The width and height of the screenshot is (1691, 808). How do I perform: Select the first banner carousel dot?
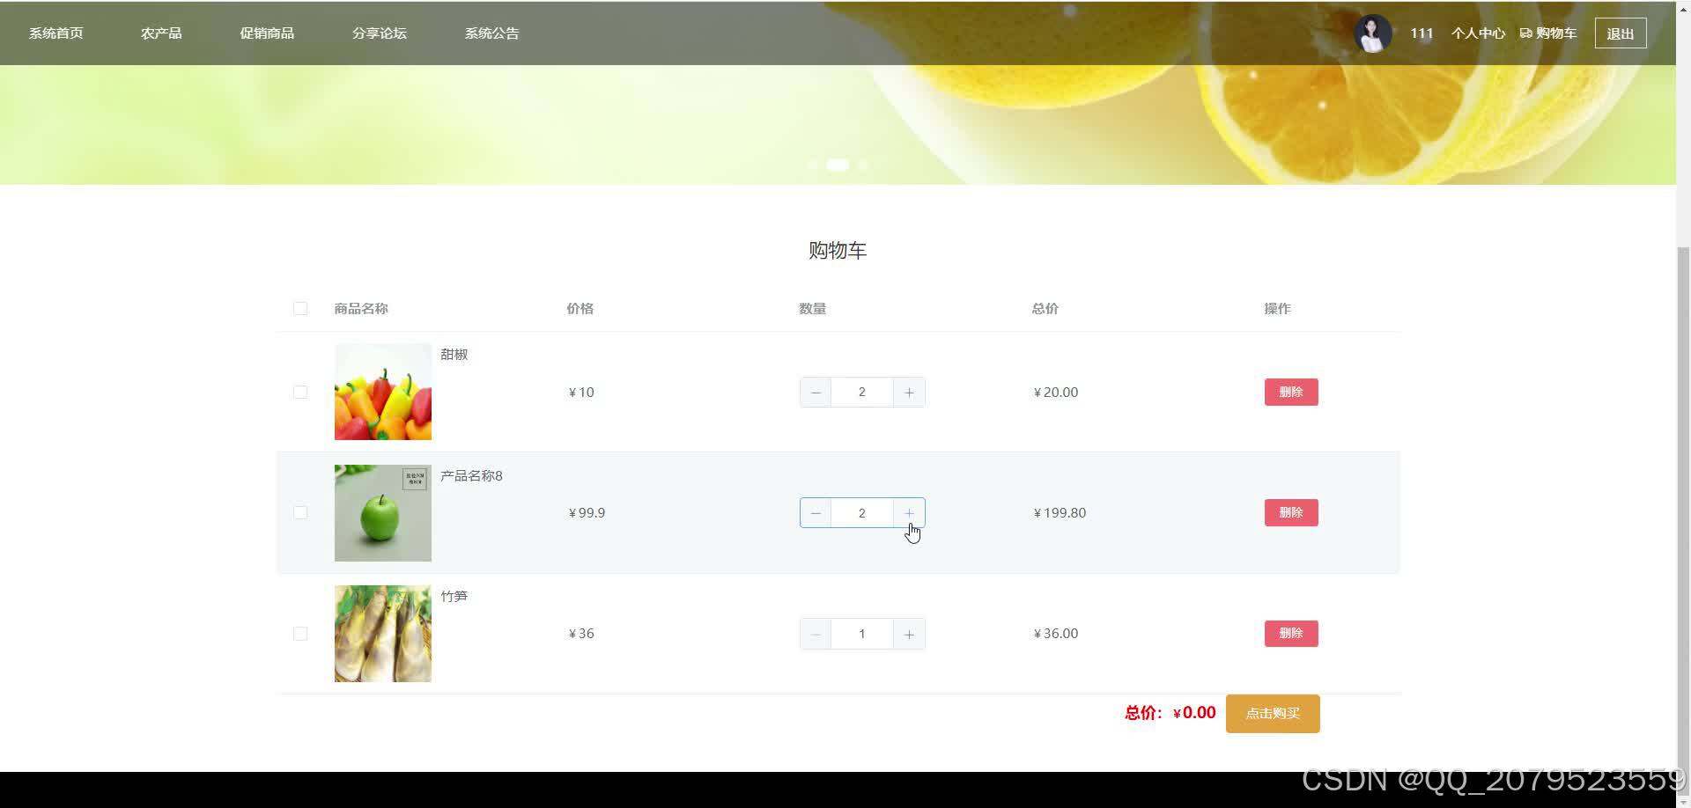tap(813, 165)
